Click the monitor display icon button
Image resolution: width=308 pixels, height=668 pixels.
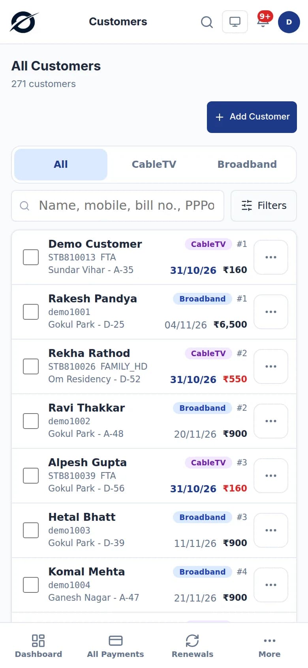(x=235, y=22)
